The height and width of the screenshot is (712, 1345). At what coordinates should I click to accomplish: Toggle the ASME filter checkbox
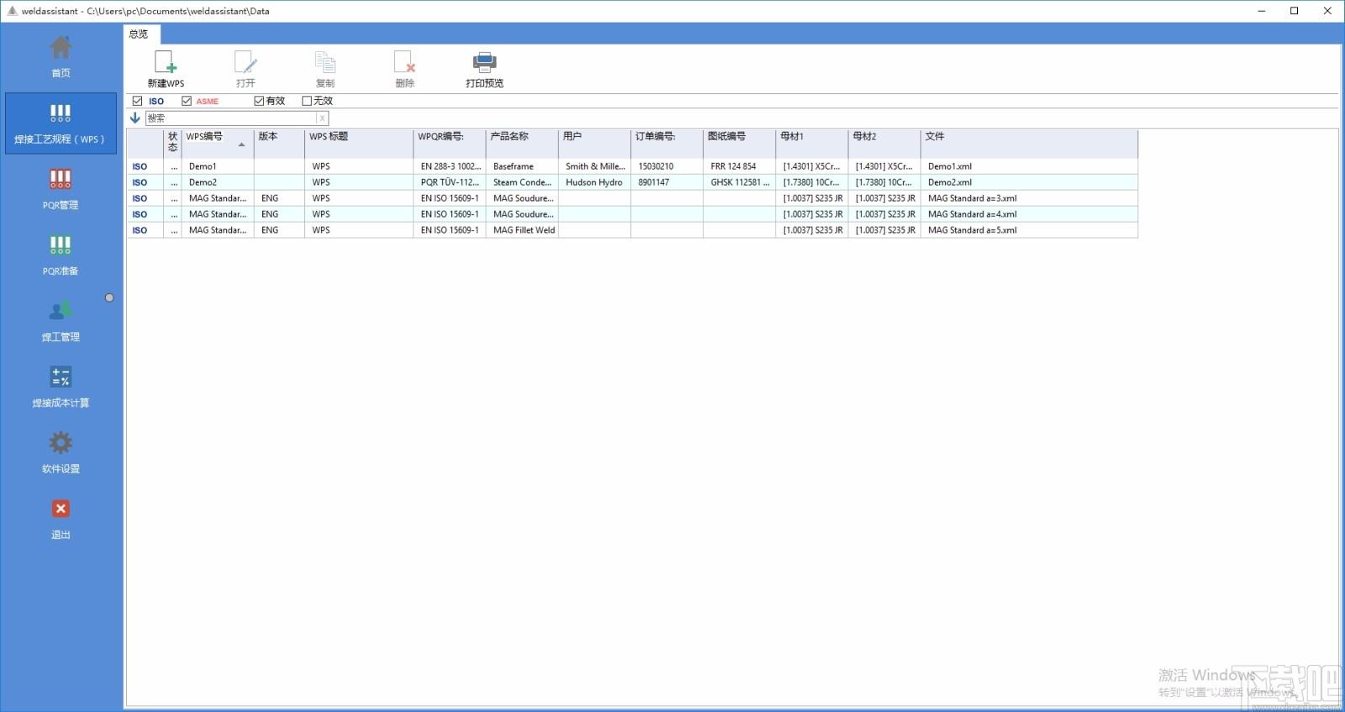click(x=187, y=101)
